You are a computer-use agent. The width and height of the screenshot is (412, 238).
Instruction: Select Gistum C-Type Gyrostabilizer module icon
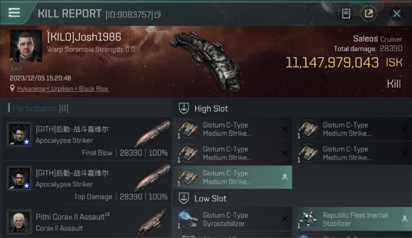(x=188, y=219)
